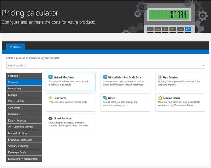
Task: Click the Virtual Machine Scale Sets icon
Action: pos(105,77)
